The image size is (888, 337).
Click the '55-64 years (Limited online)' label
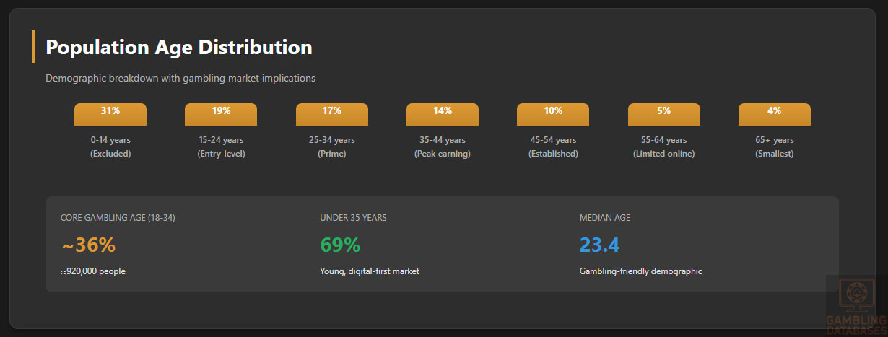[x=663, y=146]
